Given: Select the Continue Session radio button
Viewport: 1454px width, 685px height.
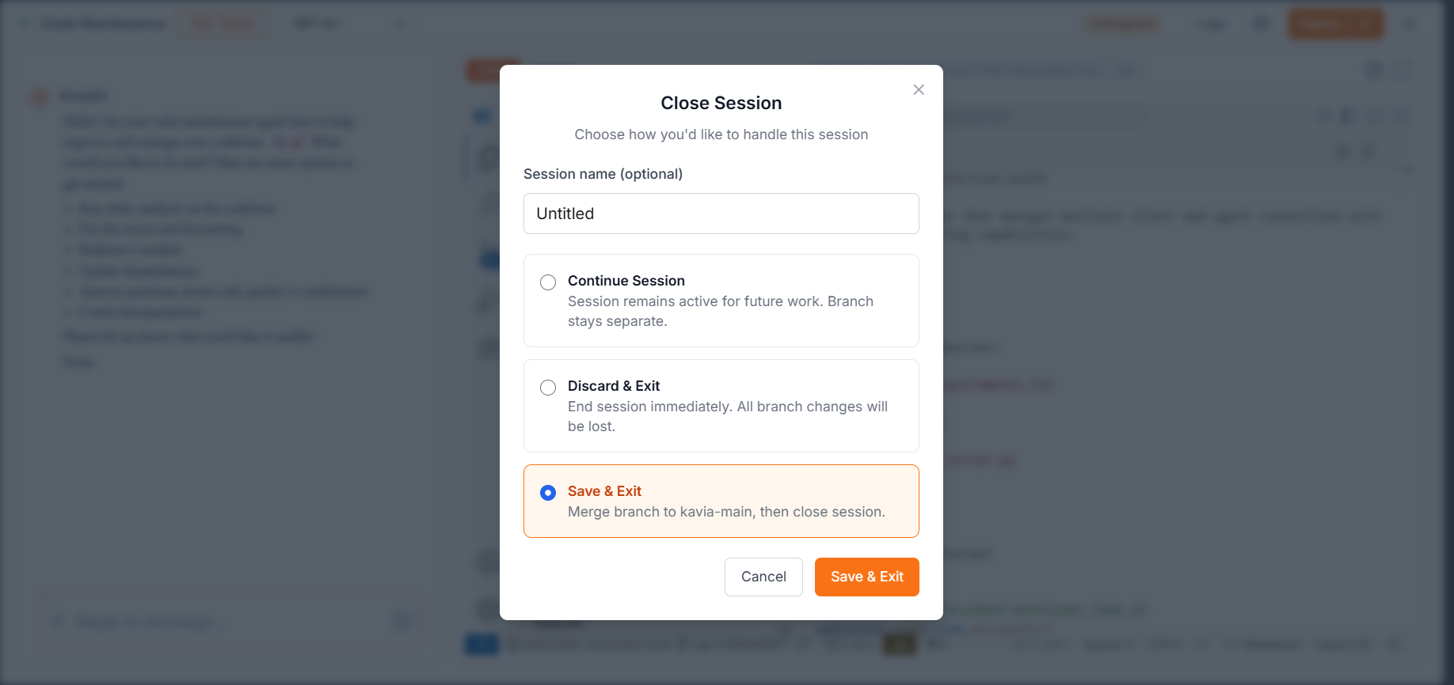Looking at the screenshot, I should pos(548,282).
